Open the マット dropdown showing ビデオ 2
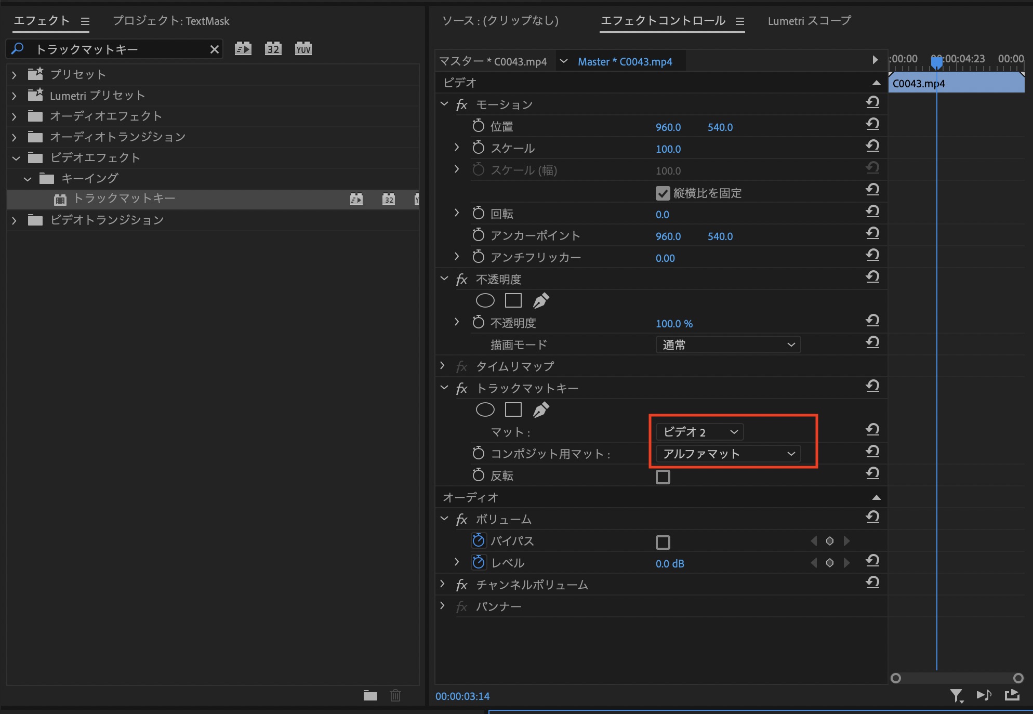The height and width of the screenshot is (714, 1033). 699,432
